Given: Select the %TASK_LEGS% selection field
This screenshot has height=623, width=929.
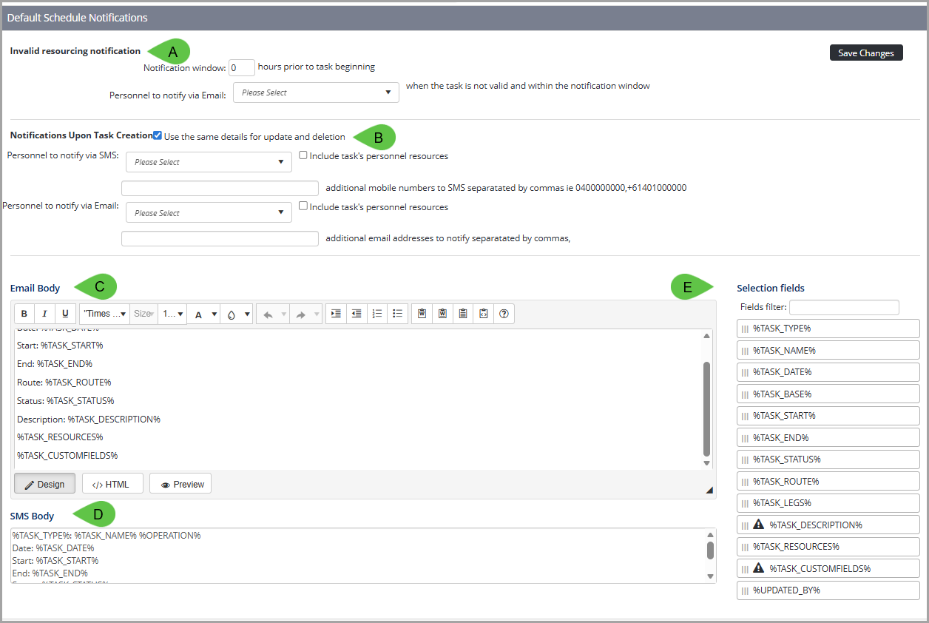Looking at the screenshot, I should click(x=828, y=503).
